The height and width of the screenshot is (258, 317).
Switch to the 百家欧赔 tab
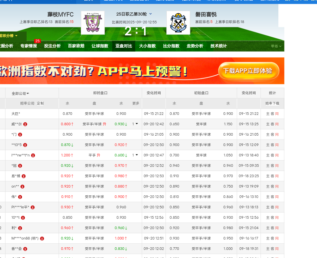(x=76, y=46)
